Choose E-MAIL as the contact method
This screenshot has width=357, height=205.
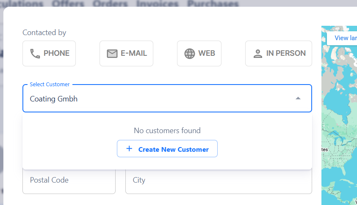click(x=126, y=54)
